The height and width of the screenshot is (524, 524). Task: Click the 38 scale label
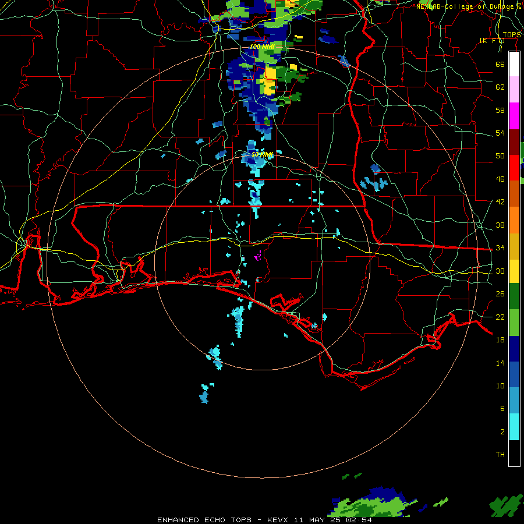click(x=500, y=225)
